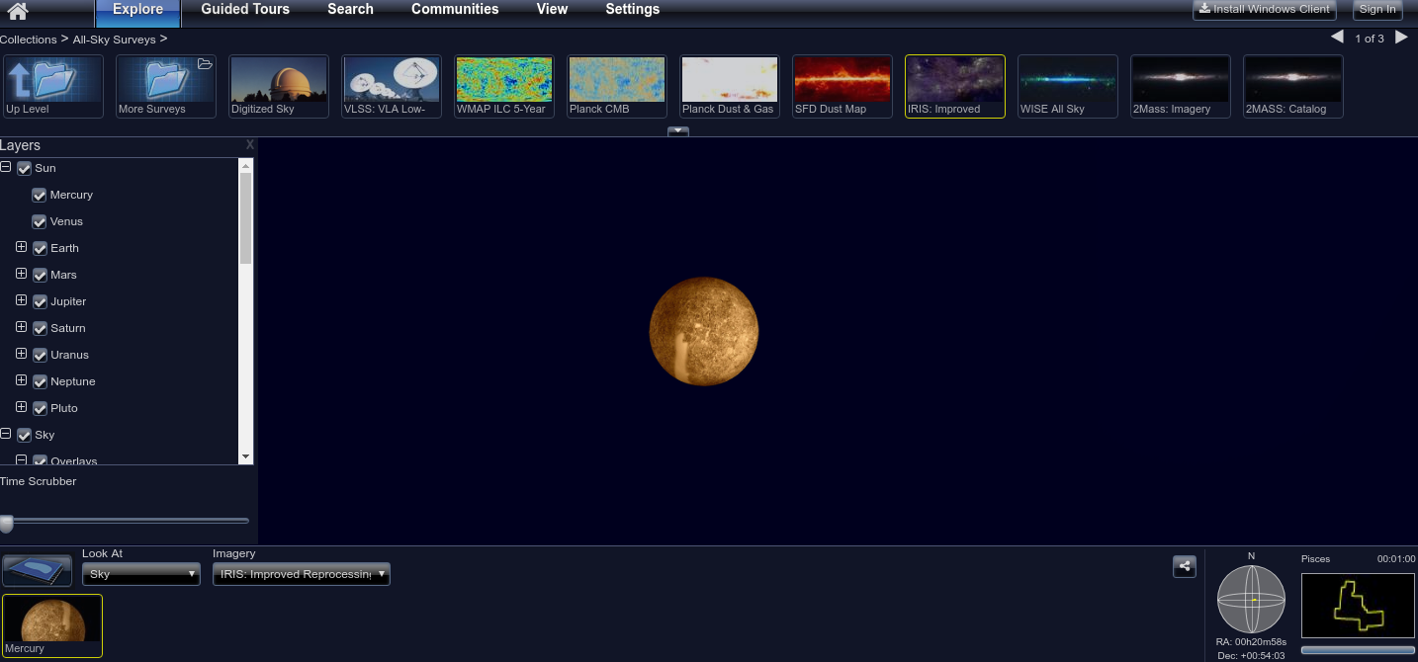Open the More Surveys folder
This screenshot has width=1418, height=662.
pyautogui.click(x=166, y=85)
